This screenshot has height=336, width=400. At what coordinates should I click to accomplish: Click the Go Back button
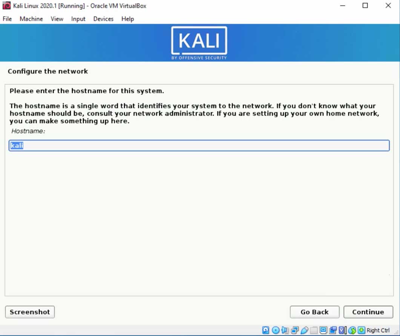point(314,312)
